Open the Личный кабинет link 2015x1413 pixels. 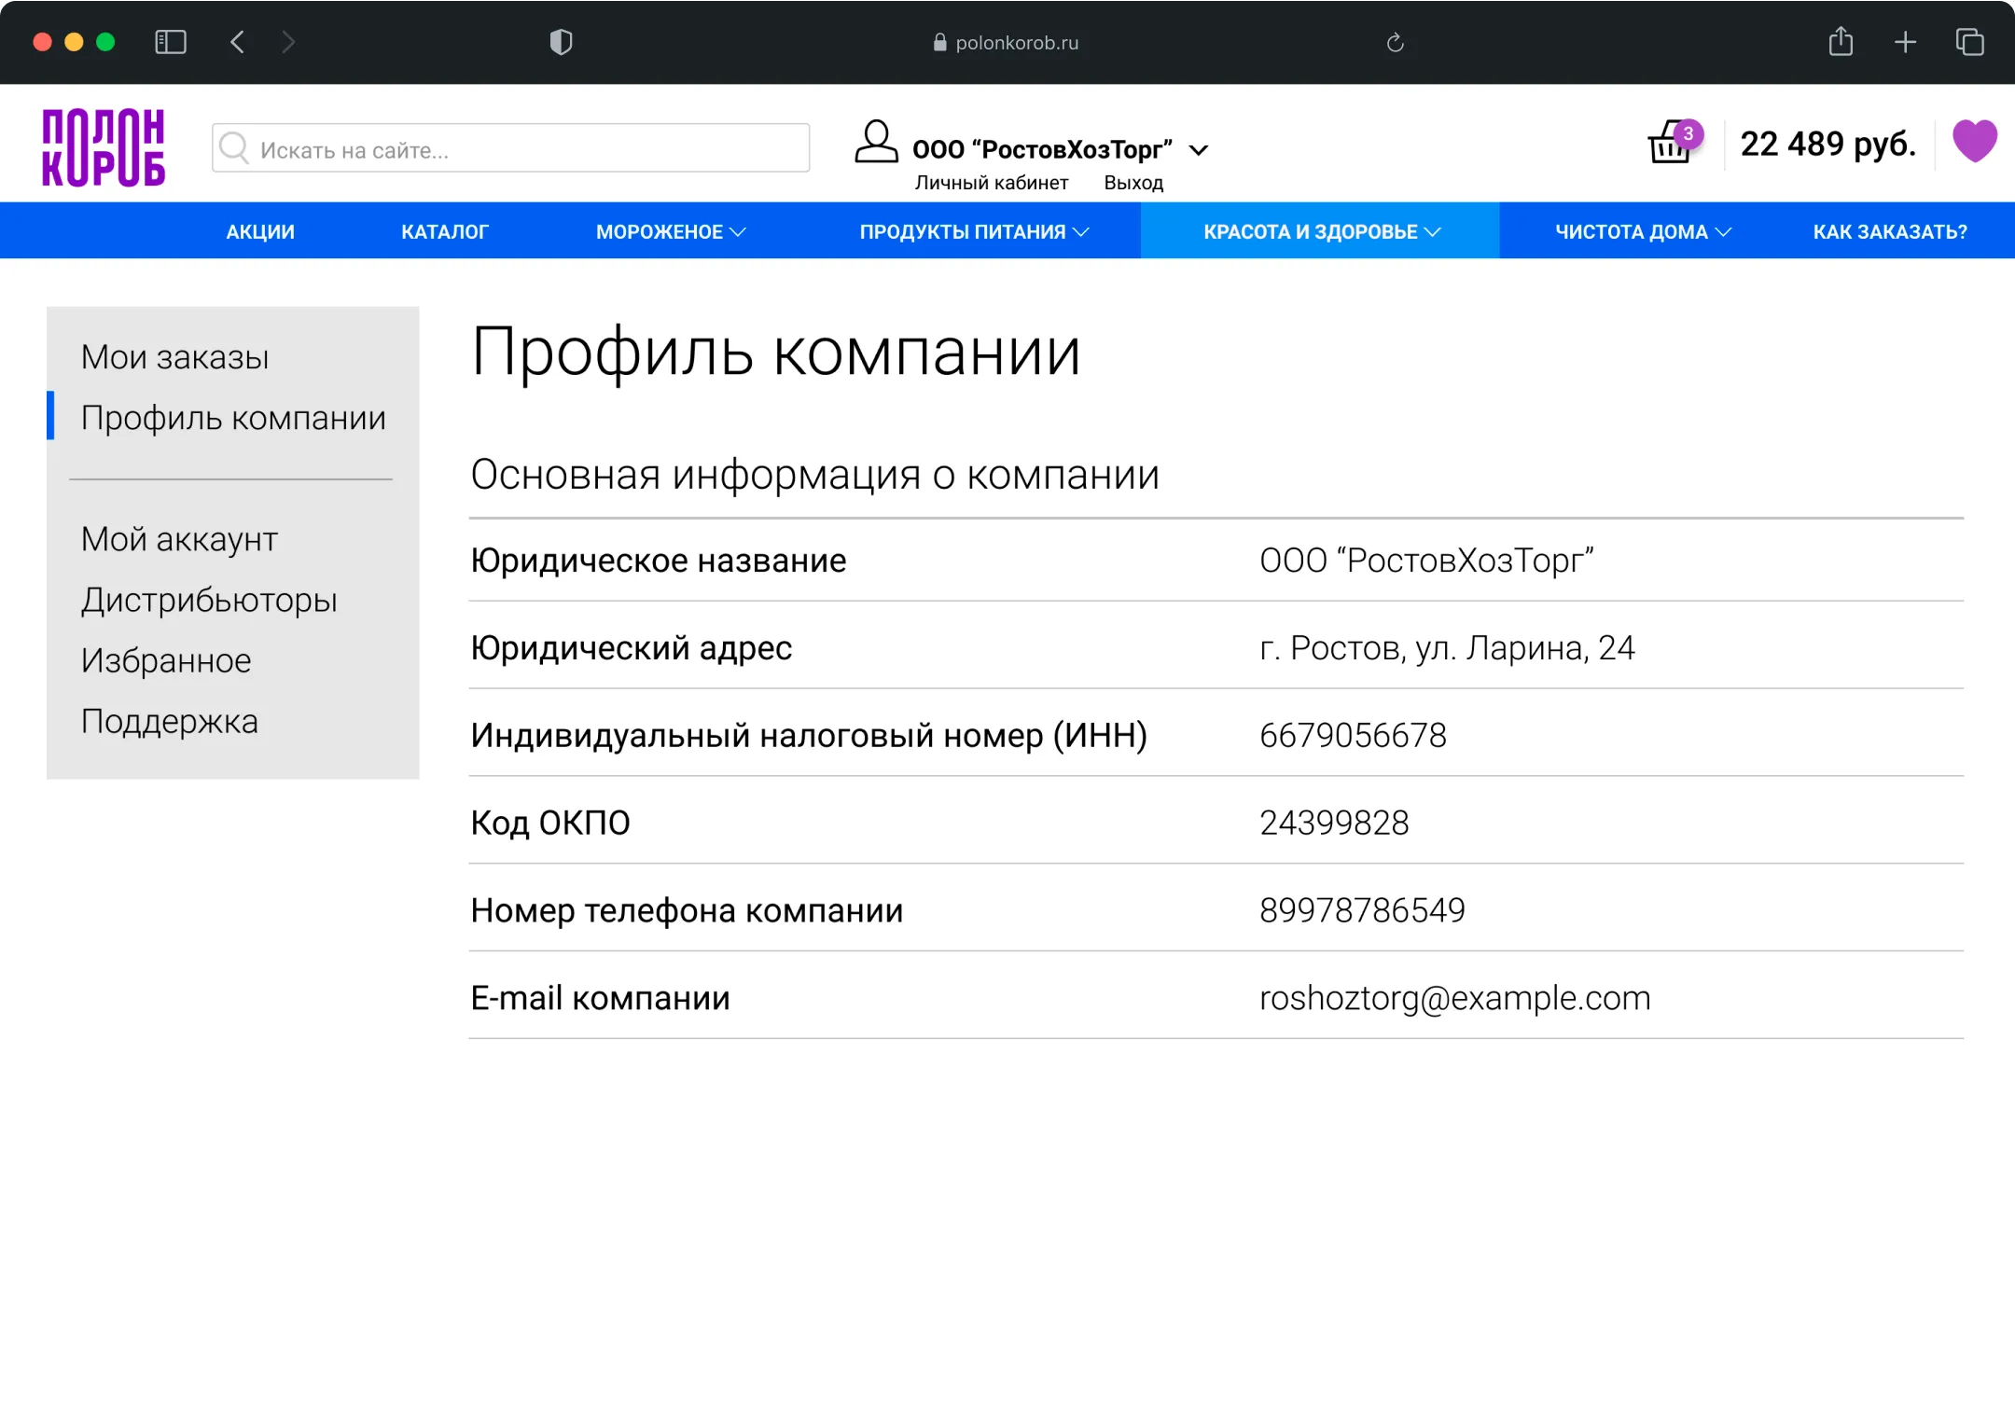point(991,183)
